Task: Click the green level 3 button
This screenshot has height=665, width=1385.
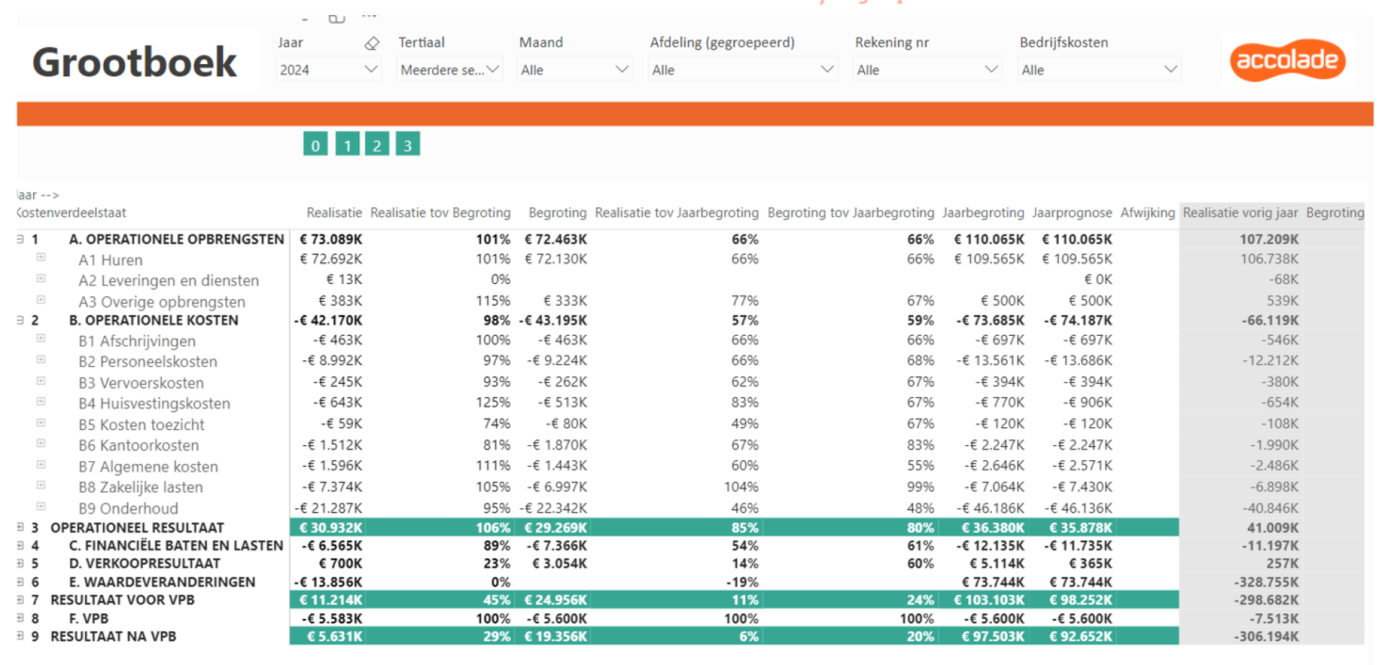Action: coord(408,145)
